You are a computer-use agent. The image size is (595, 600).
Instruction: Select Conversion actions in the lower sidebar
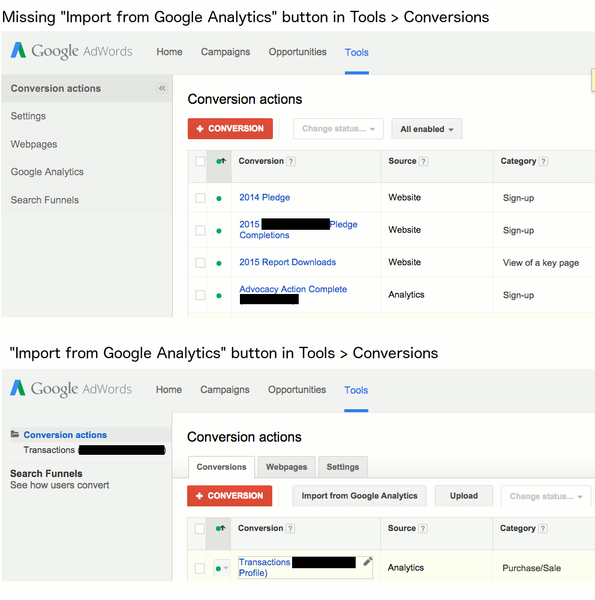point(65,435)
